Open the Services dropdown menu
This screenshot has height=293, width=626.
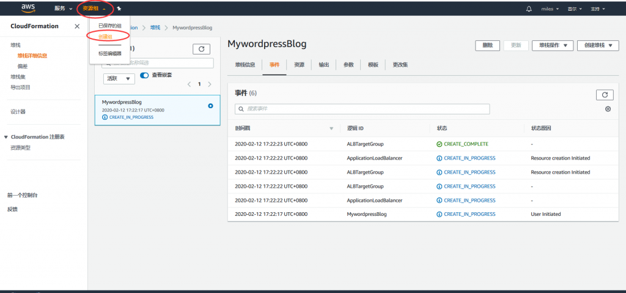click(64, 9)
